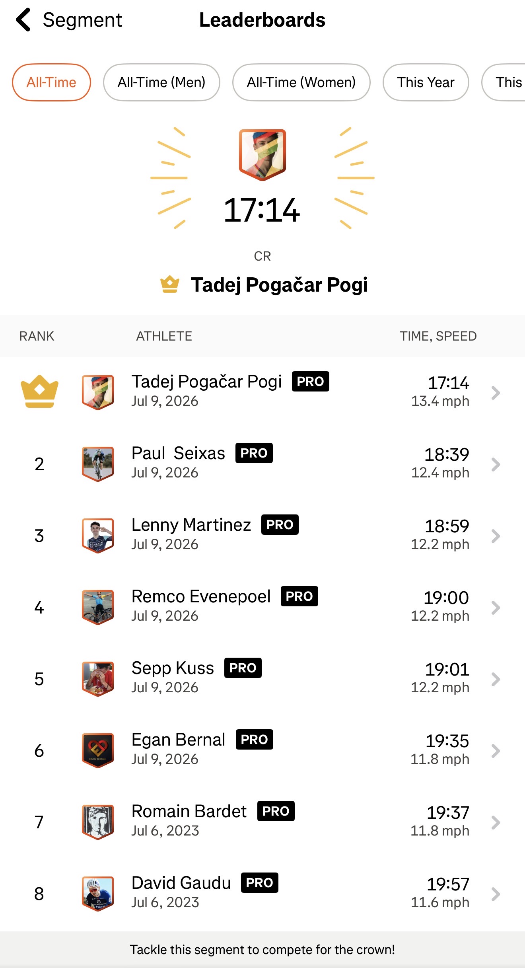525x968 pixels.
Task: Select the All-Time filter
Action: 51,82
